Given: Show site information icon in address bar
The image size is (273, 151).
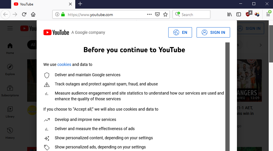Looking at the screenshot, I should (x=57, y=15).
